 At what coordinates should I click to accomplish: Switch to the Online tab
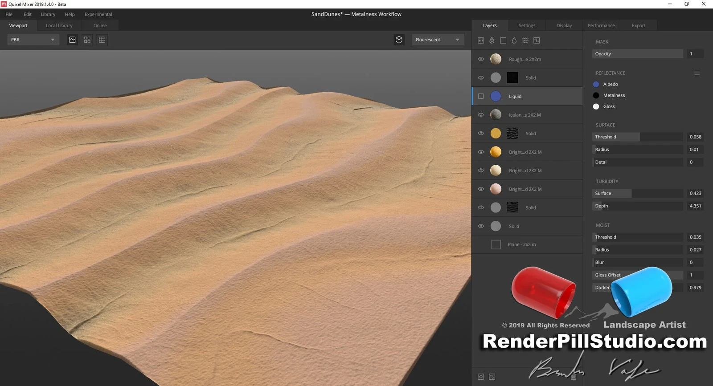click(x=100, y=25)
